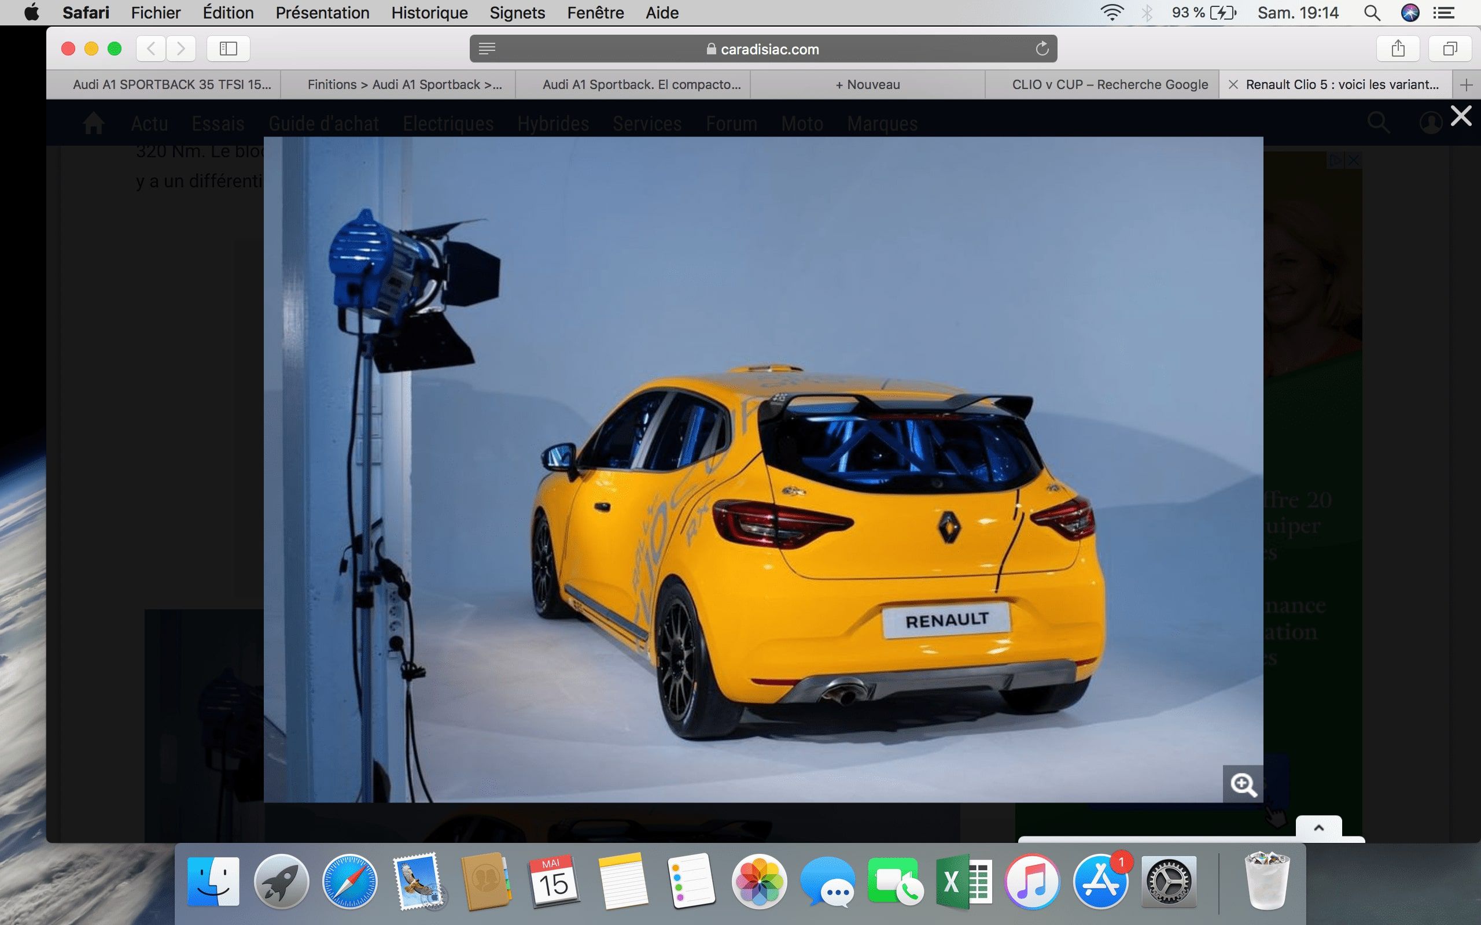Open Notes from the Dock
1481x925 pixels.
coord(622,882)
